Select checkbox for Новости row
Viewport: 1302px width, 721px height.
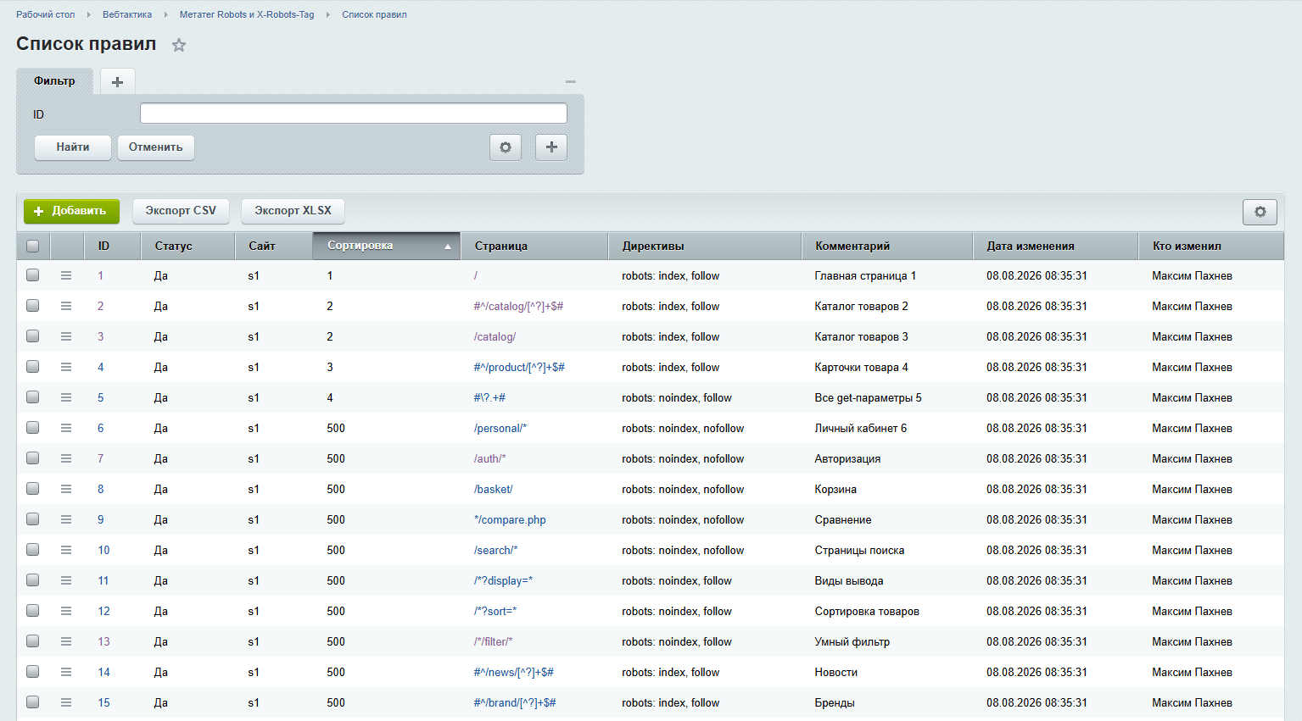(x=33, y=672)
